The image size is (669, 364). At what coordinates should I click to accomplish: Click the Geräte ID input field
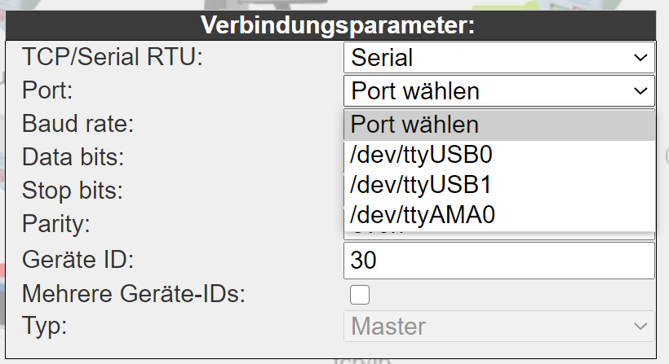click(x=499, y=261)
